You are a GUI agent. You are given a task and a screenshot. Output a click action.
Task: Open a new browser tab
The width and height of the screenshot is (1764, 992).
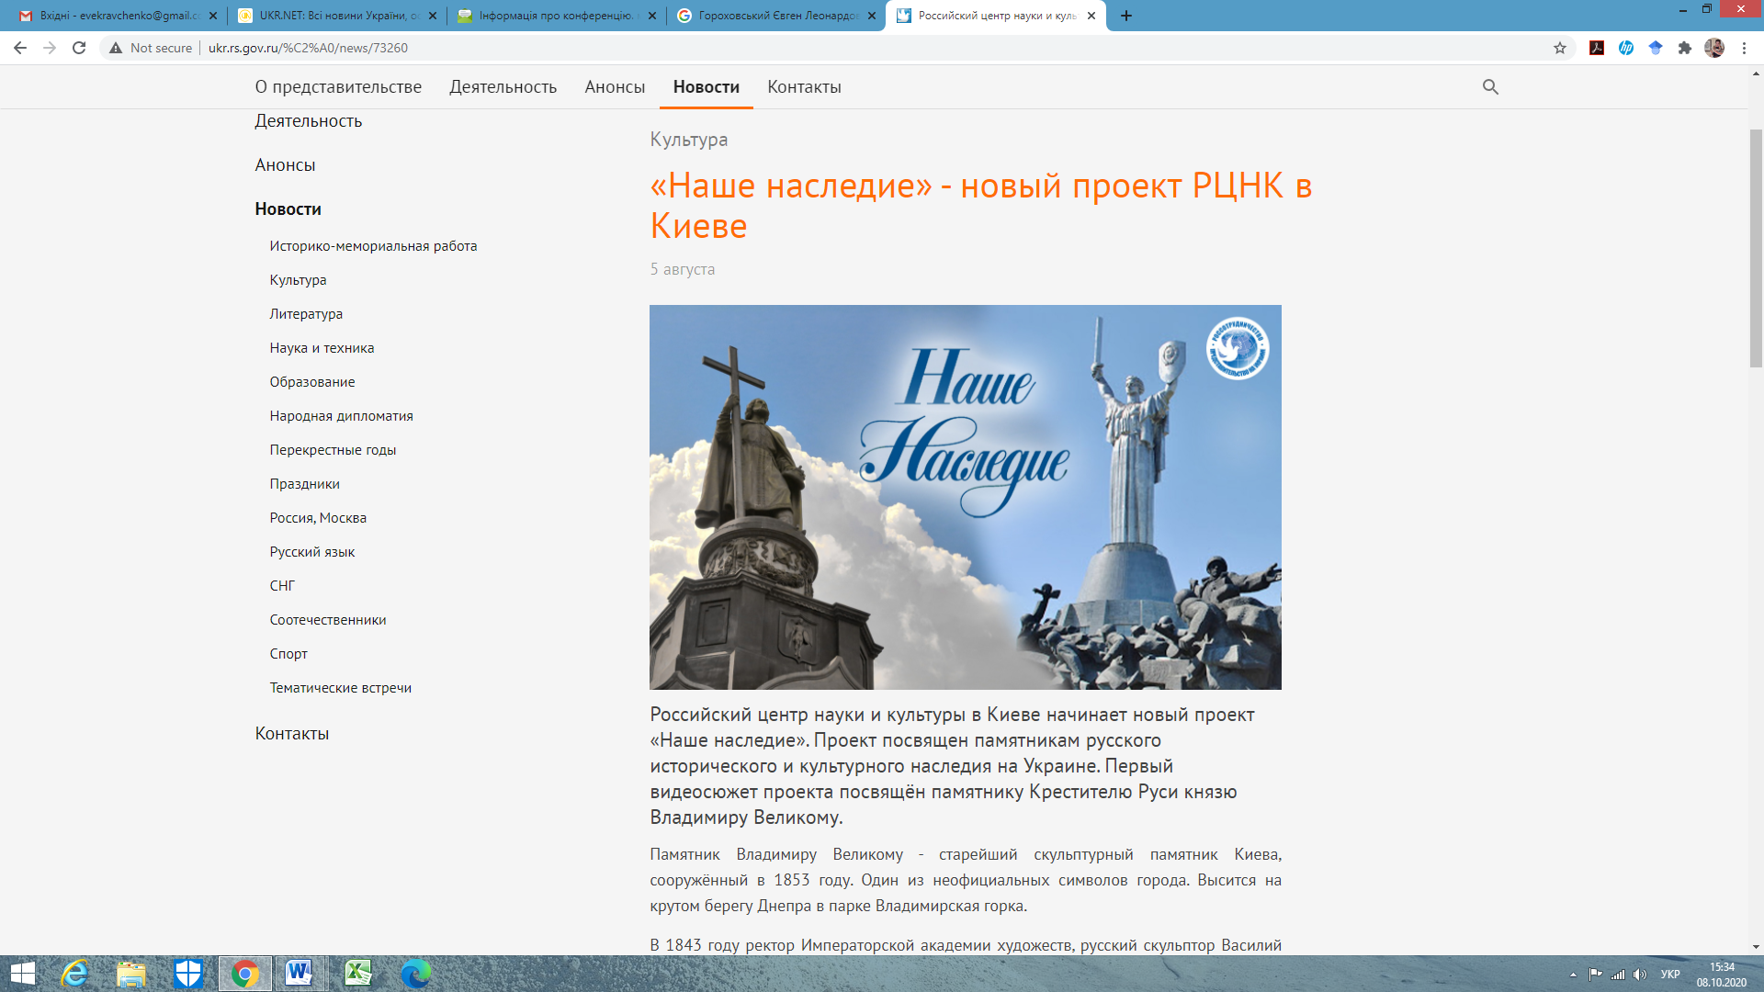click(x=1126, y=16)
